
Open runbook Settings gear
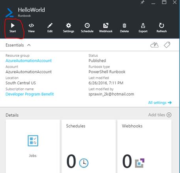click(x=68, y=28)
